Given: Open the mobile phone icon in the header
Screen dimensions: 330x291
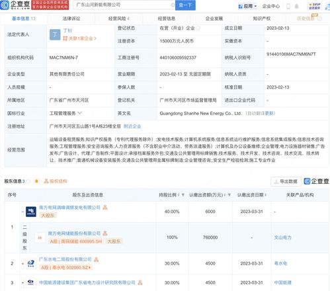Looking at the screenshot, I should point(288,6).
